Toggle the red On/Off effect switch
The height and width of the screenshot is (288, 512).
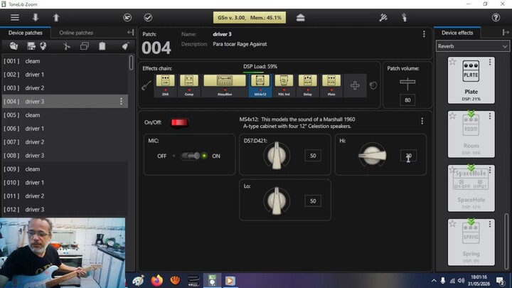[x=179, y=123]
